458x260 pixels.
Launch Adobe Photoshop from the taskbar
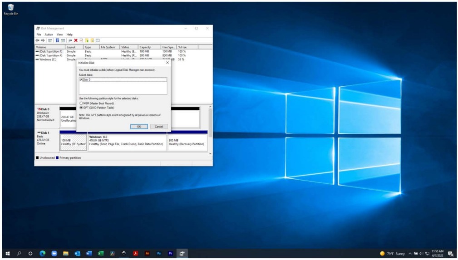(x=158, y=254)
